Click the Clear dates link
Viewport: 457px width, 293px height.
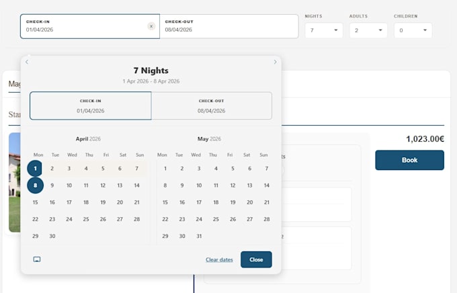click(219, 259)
